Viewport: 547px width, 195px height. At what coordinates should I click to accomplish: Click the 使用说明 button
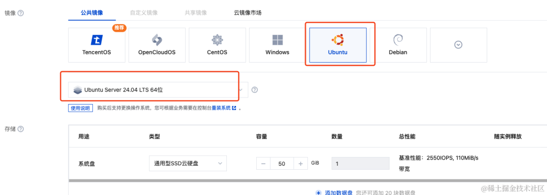(x=81, y=108)
